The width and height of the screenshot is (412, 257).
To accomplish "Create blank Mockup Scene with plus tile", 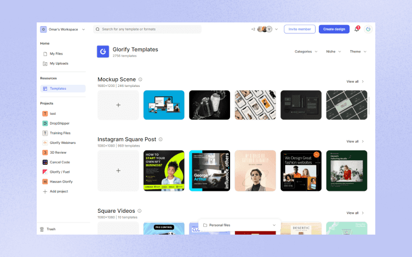I will click(118, 105).
